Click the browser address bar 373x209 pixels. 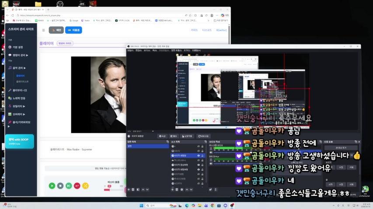(x=100, y=15)
